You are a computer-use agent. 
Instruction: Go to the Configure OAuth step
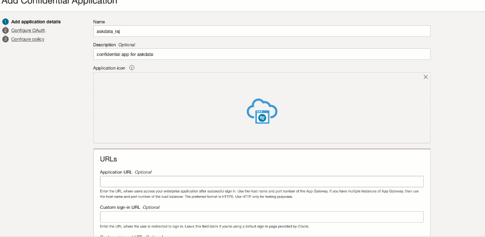click(x=28, y=30)
